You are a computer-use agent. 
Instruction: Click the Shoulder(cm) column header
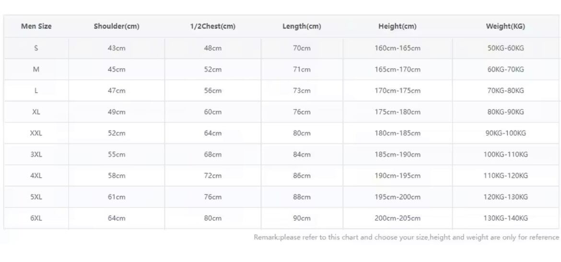(x=117, y=26)
